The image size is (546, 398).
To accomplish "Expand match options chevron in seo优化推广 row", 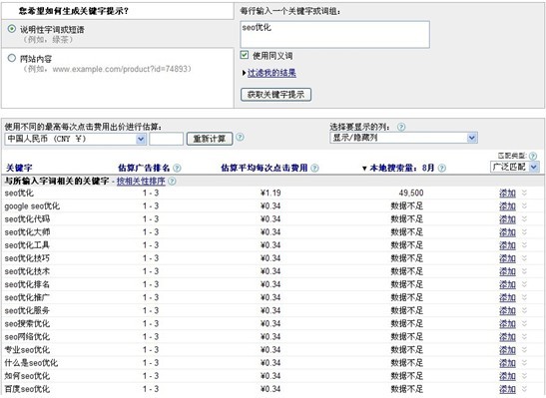I will coord(524,297).
